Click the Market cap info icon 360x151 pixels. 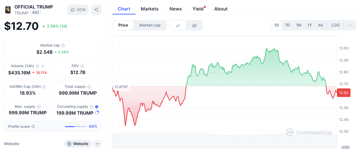pyautogui.click(x=63, y=46)
